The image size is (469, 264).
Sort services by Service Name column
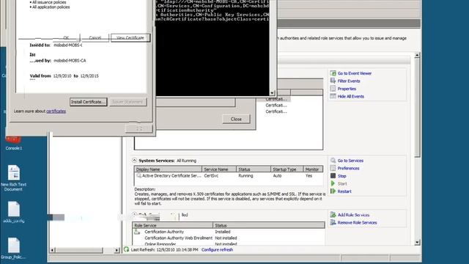tap(219, 169)
